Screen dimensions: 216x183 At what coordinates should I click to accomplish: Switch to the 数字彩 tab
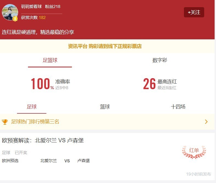[x=160, y=60]
